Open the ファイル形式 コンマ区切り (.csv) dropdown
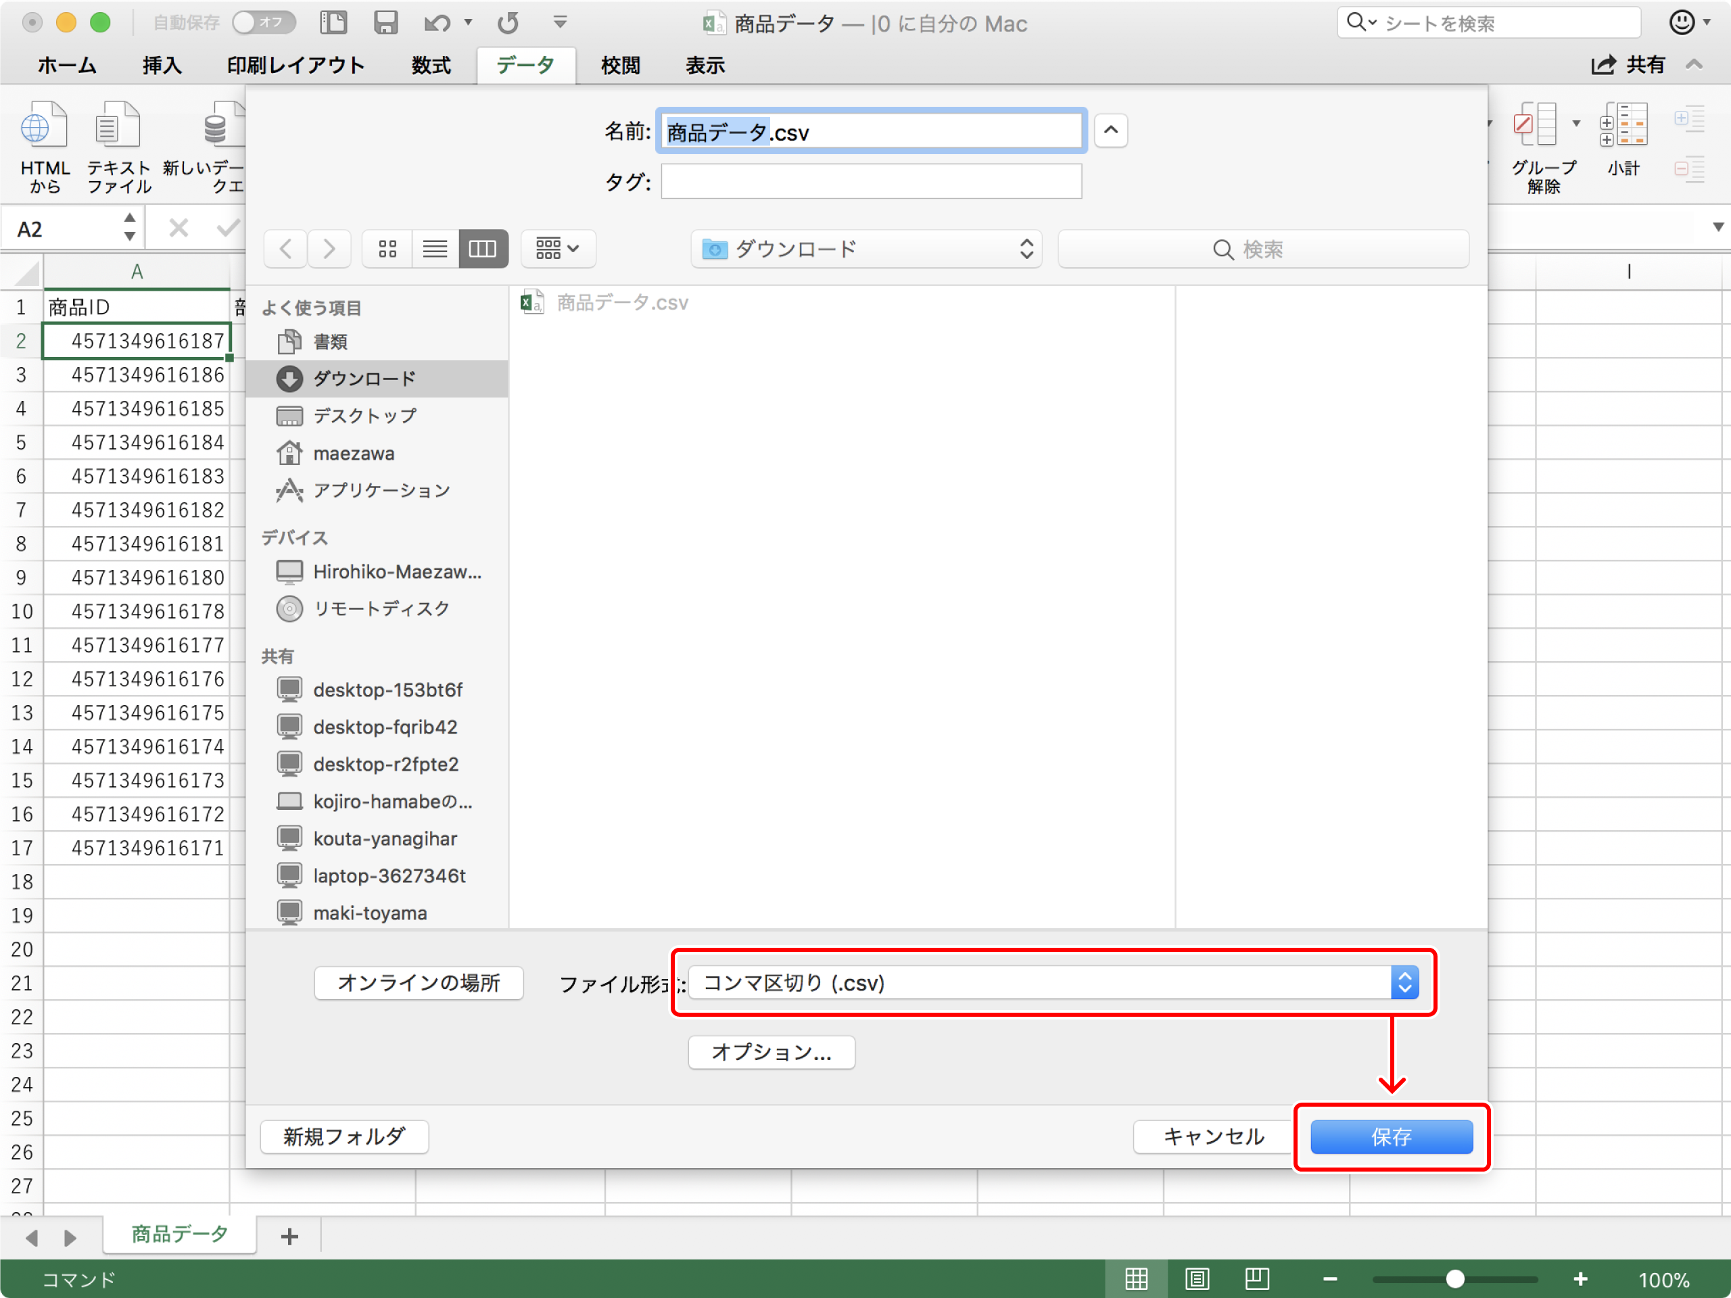 (x=1053, y=983)
